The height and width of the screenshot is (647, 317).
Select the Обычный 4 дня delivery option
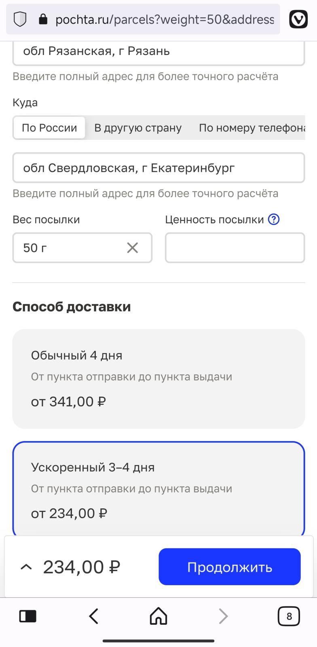pos(158,378)
